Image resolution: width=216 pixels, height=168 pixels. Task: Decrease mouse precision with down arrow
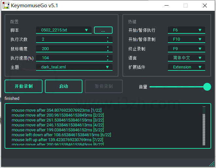click(x=108, y=50)
